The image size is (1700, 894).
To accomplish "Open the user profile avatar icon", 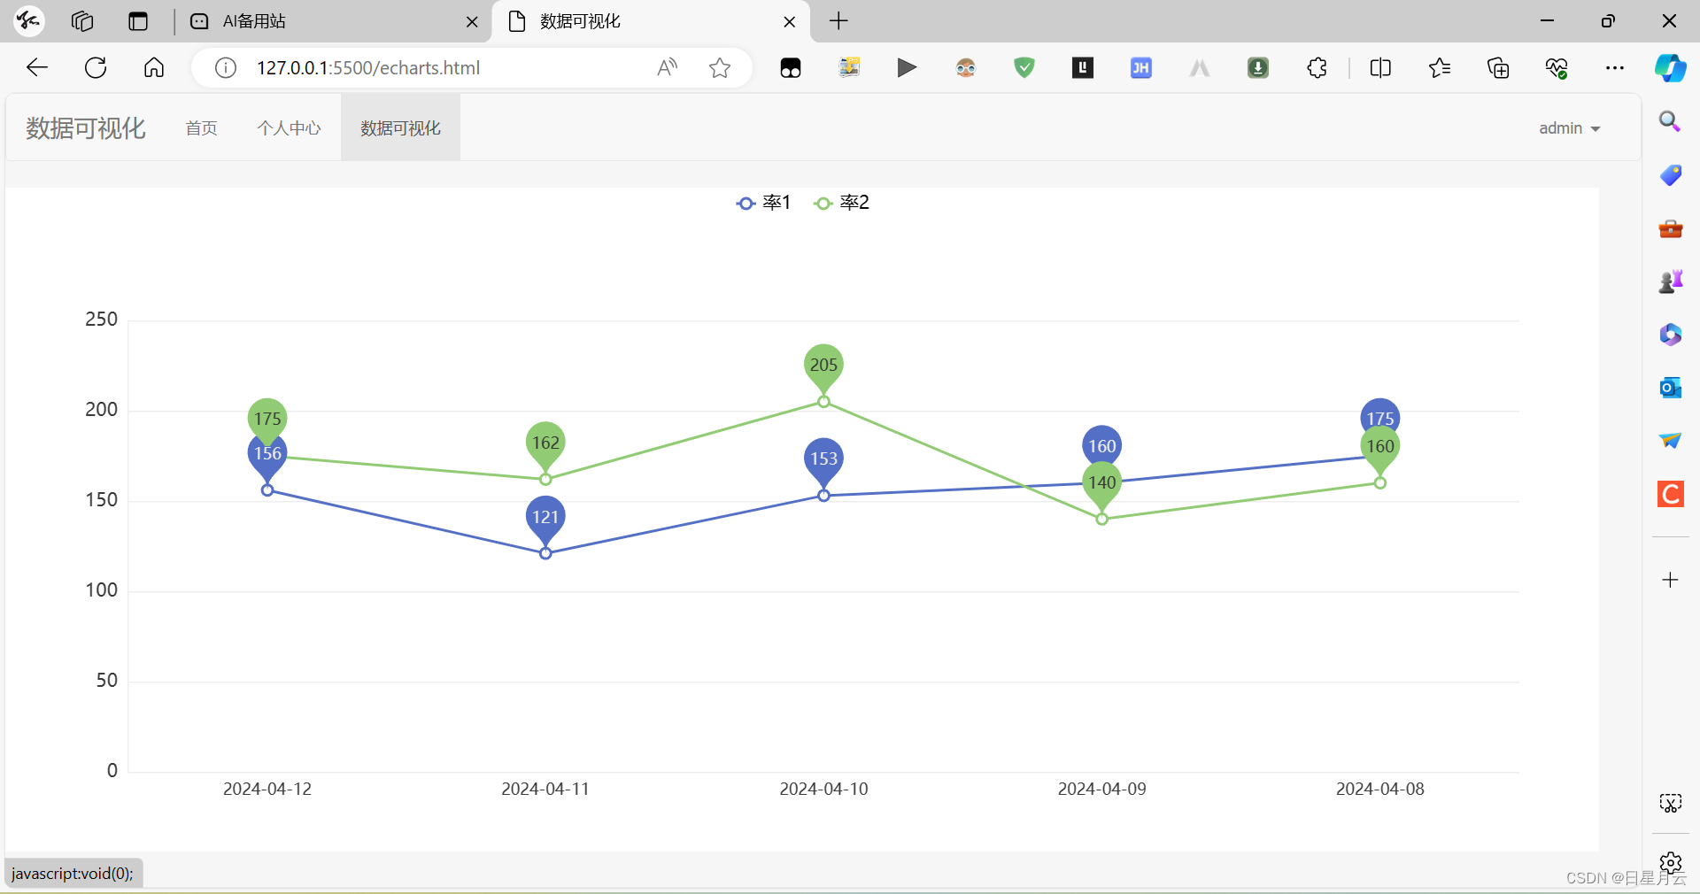I will [x=28, y=21].
